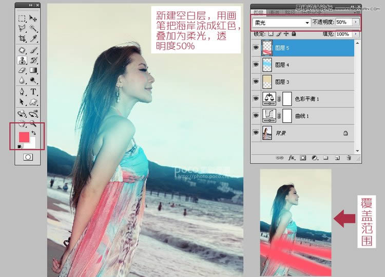Open the 柔光 blend mode dropdown
This screenshot has height=277, width=385.
282,23
